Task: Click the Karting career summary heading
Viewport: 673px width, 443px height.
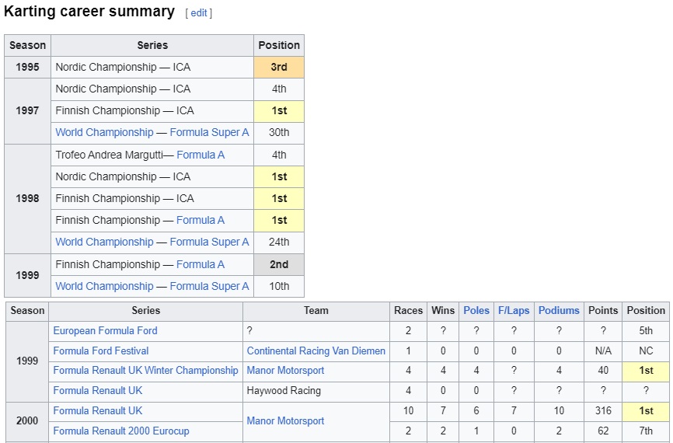Action: (89, 11)
